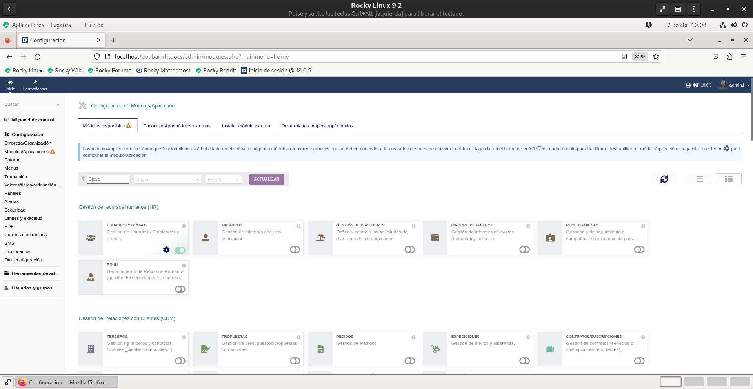Click info icon on Miembros card
Screen dimensions: 753x389
pos(298,226)
